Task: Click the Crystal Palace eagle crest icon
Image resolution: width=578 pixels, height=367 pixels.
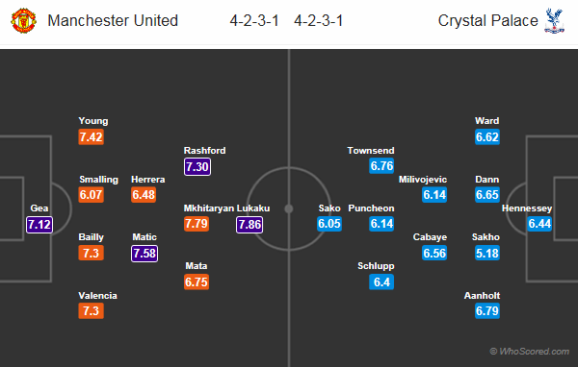Action: (x=554, y=20)
